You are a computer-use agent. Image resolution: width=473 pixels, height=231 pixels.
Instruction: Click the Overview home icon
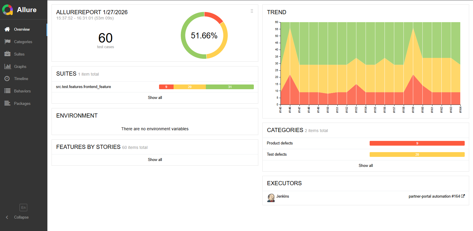pos(7,29)
